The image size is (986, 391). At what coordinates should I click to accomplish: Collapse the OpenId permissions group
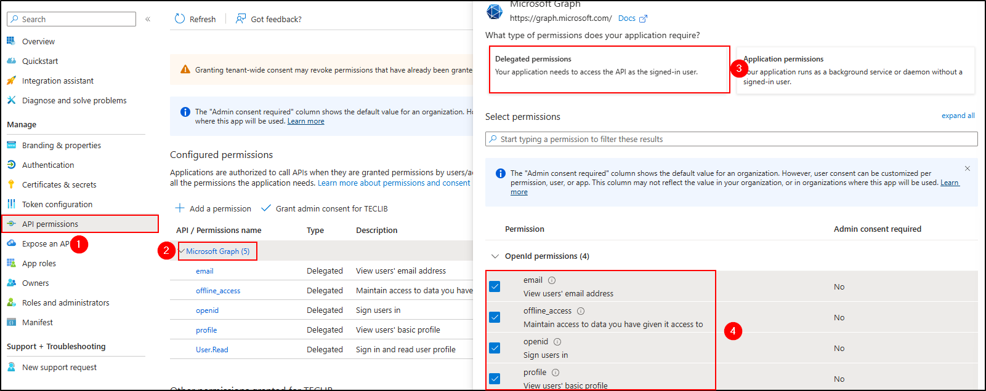(495, 256)
